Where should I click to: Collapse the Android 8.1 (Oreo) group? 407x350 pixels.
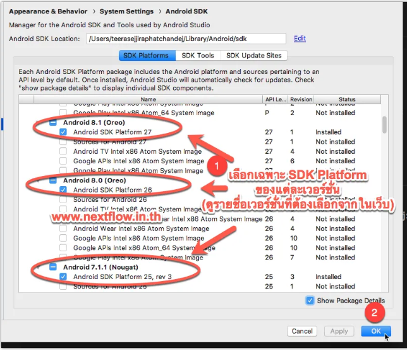(x=39, y=123)
